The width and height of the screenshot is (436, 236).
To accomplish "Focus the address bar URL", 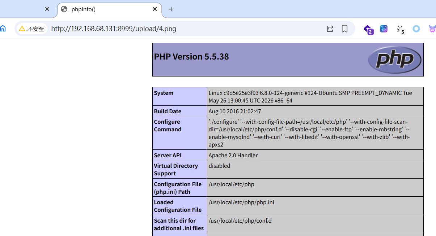I will (x=114, y=29).
